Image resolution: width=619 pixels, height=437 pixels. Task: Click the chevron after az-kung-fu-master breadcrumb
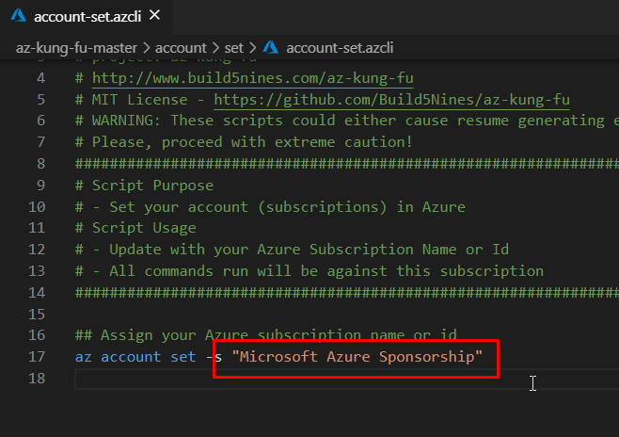[x=146, y=46]
